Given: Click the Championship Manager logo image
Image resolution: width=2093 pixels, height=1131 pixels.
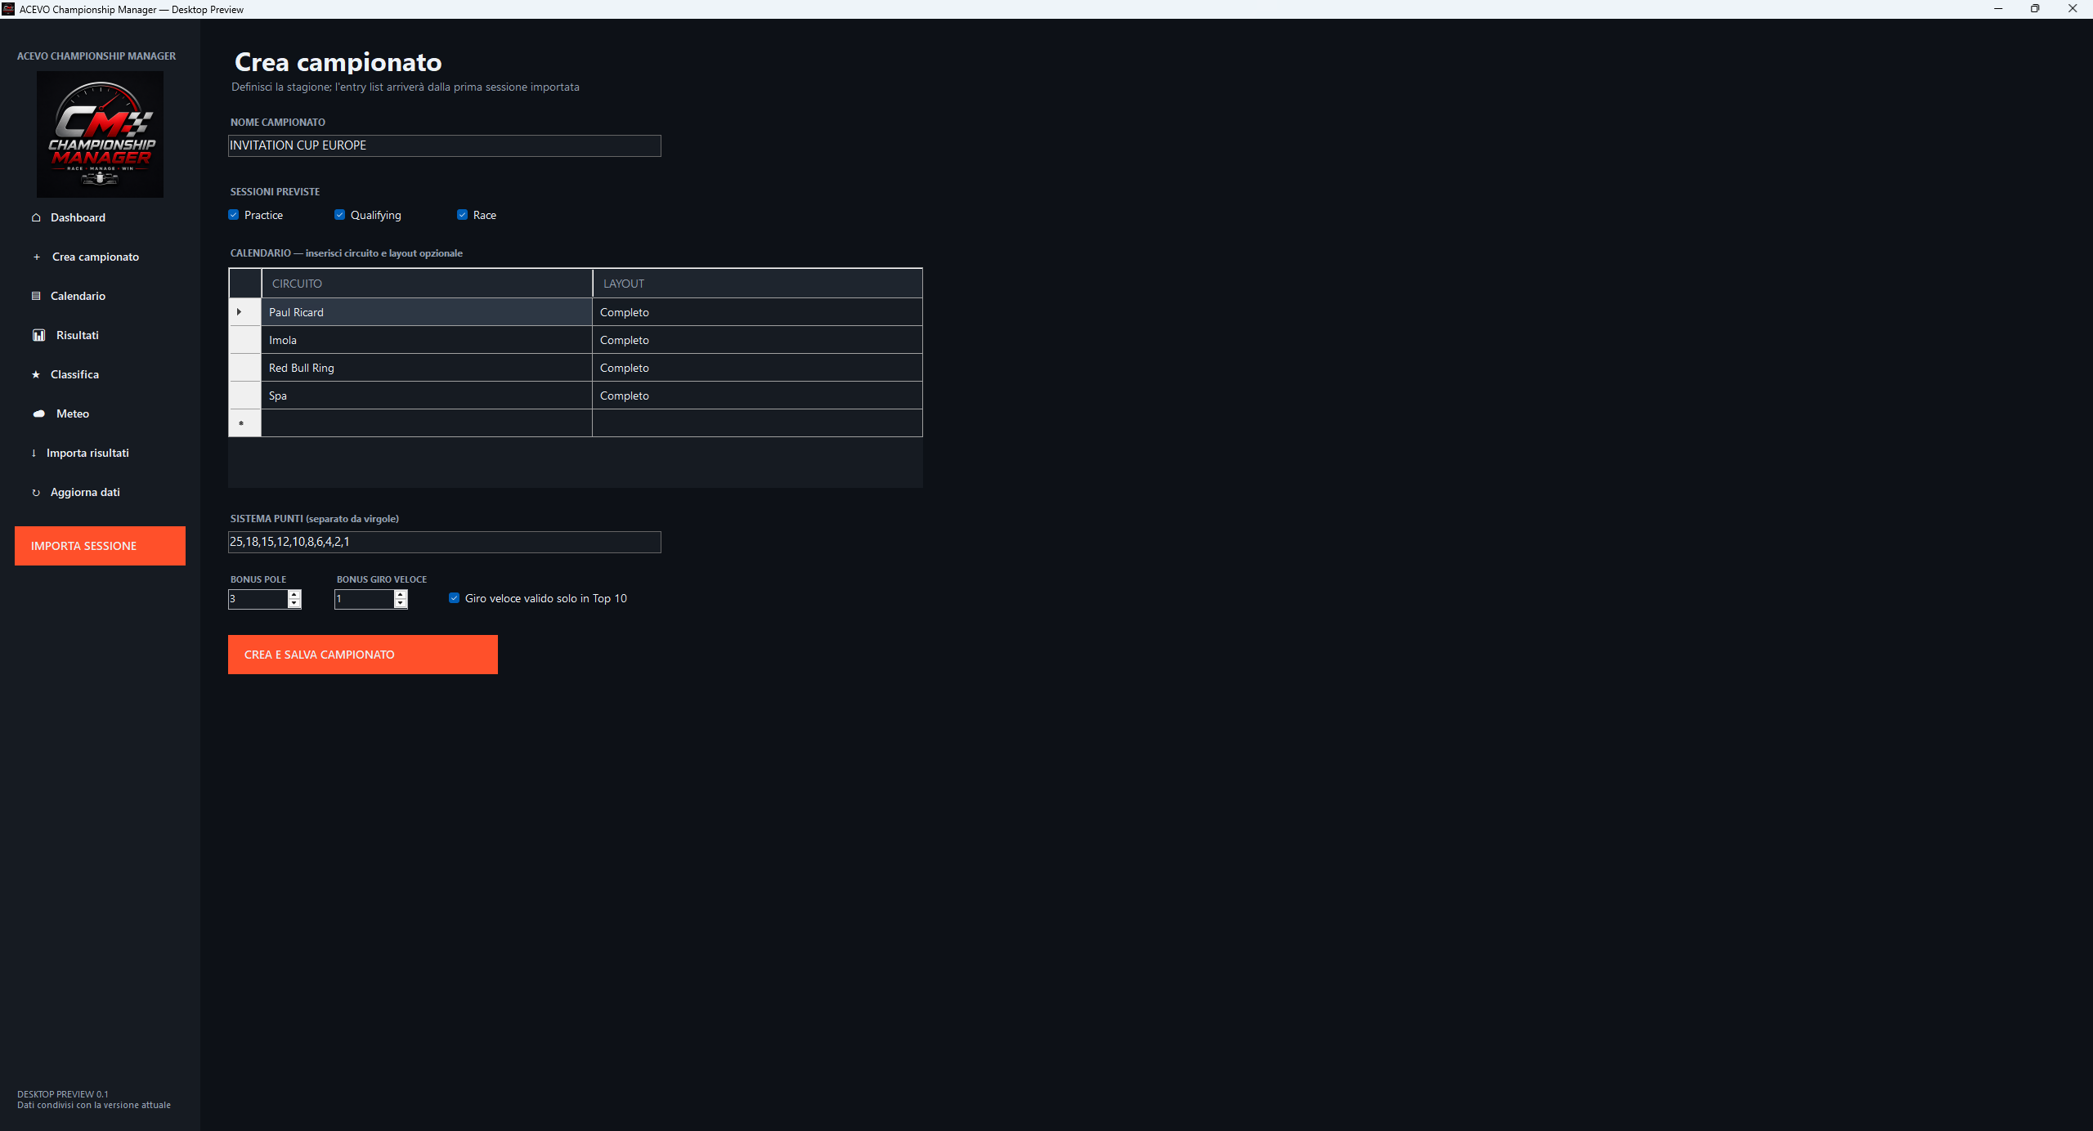Looking at the screenshot, I should [100, 134].
